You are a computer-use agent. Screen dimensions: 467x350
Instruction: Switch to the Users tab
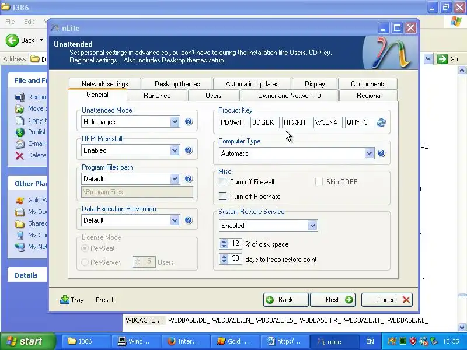(x=214, y=96)
